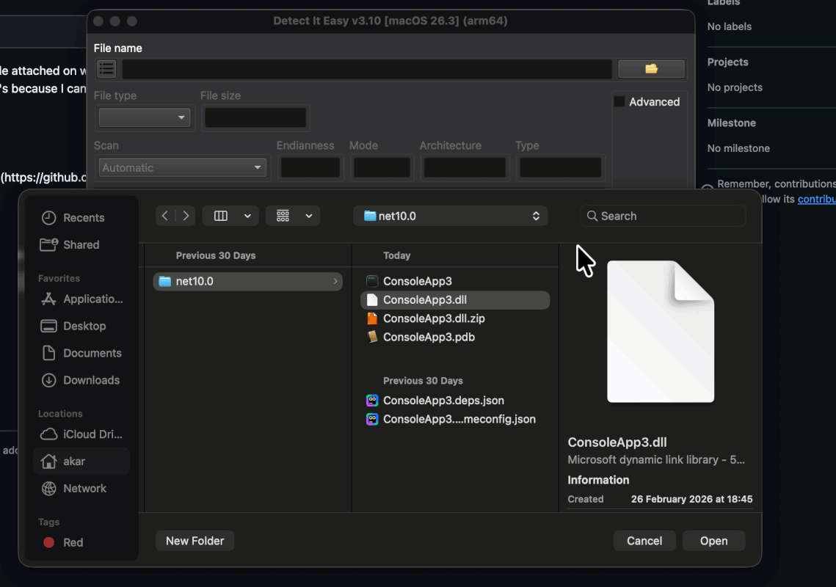836x587 pixels.
Task: Click the Cancel button
Action: click(644, 541)
